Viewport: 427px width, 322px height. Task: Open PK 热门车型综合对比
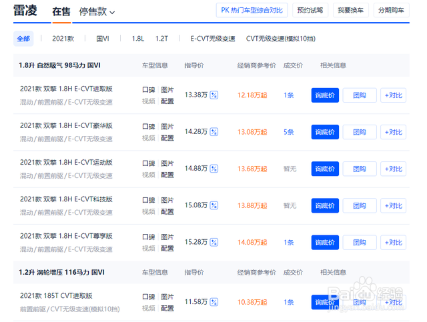[x=252, y=11]
